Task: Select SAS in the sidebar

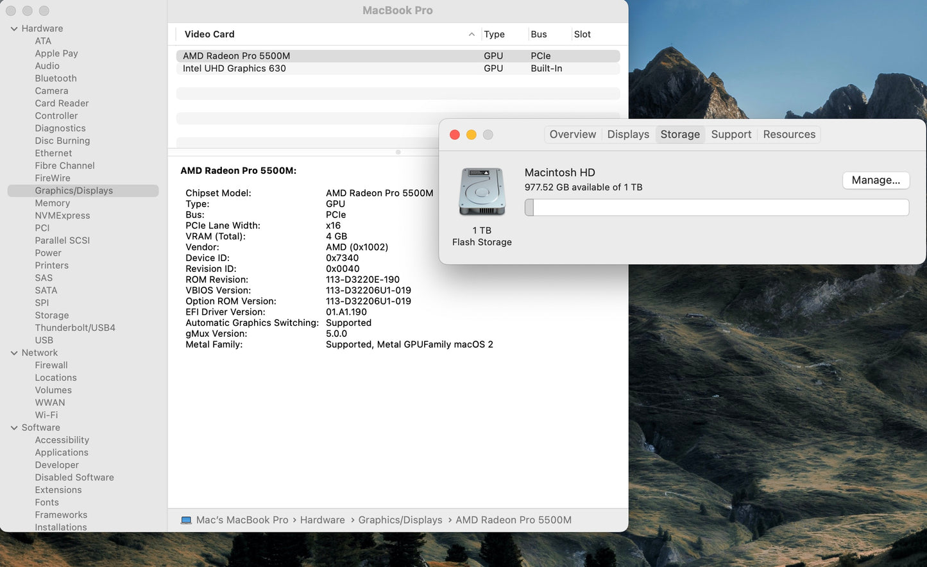Action: coord(44,278)
